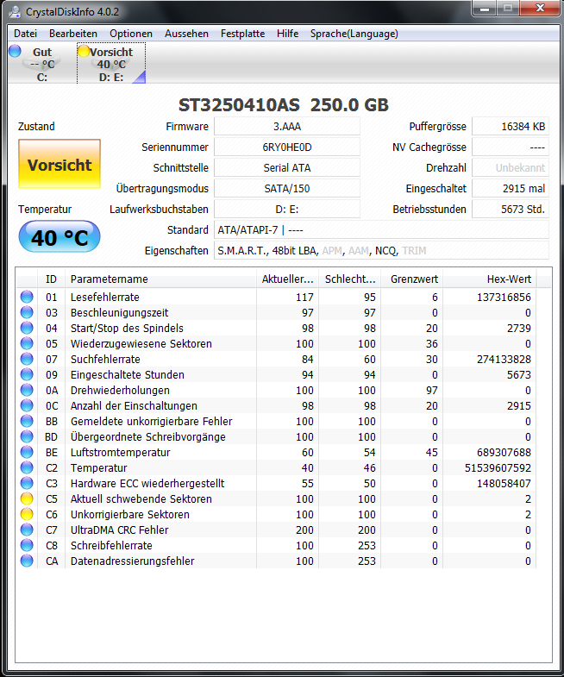Viewport: 564px width, 677px height.
Task: Click blue status icon for Start/Stop des Spindels
Action: coord(27,328)
